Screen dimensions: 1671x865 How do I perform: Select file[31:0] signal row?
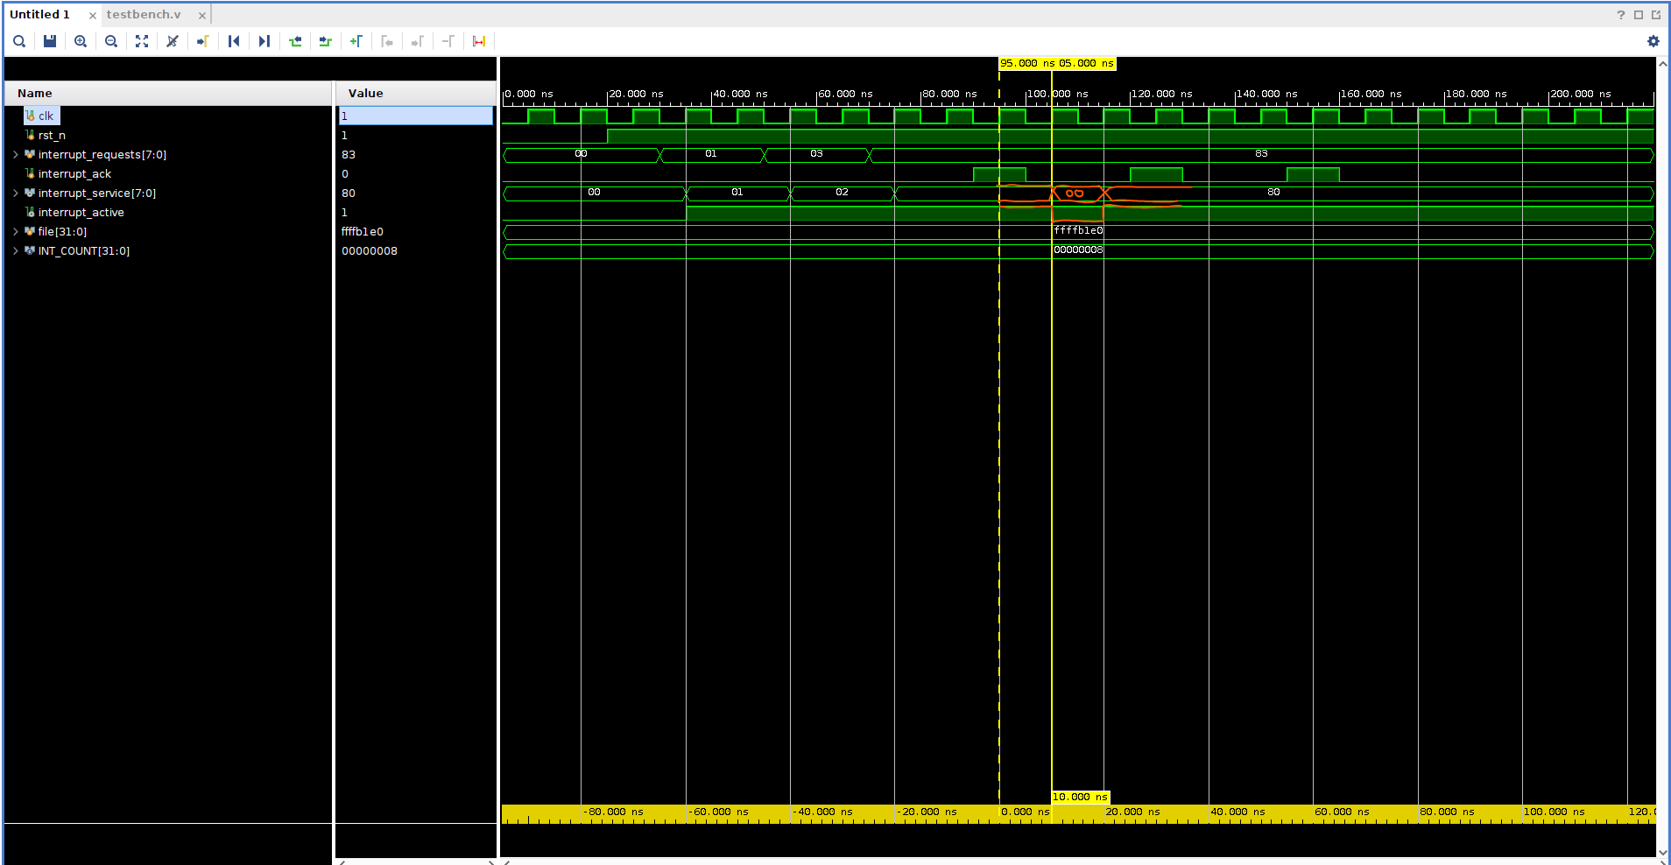pos(62,232)
